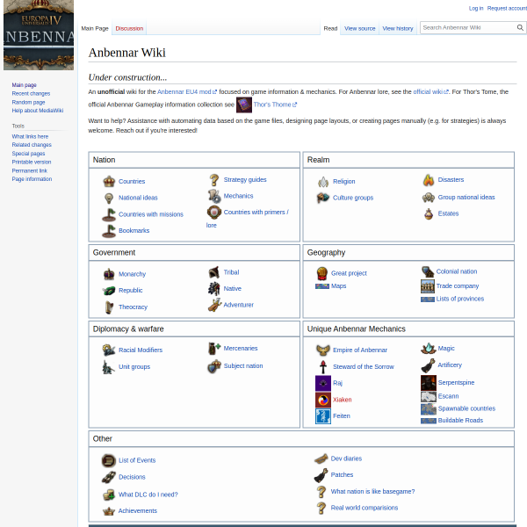
Task: Click the icon beside Mercenaries
Action: pyautogui.click(x=214, y=349)
